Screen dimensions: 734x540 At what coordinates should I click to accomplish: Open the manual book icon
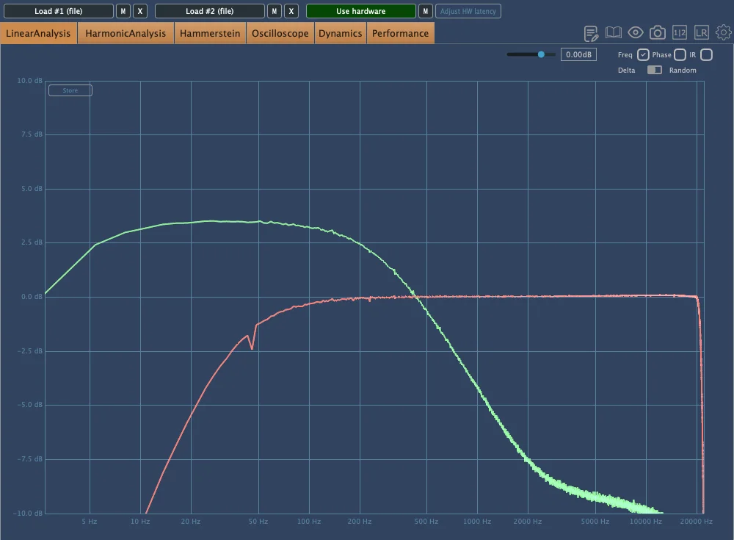click(614, 33)
